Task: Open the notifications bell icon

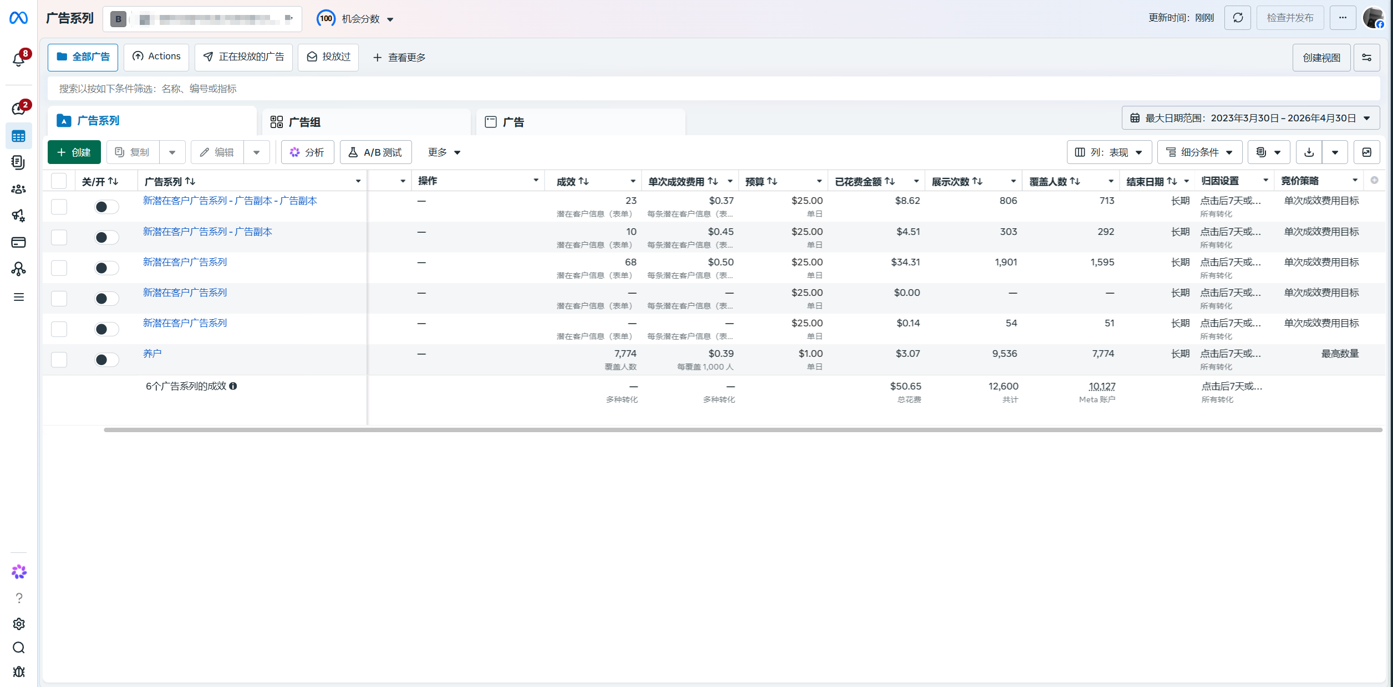Action: tap(18, 59)
